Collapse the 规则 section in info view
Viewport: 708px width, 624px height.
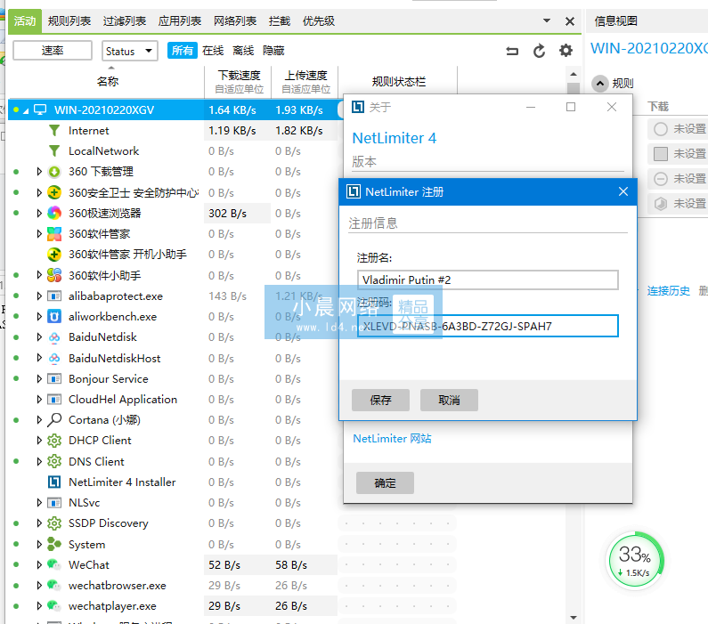tap(600, 84)
